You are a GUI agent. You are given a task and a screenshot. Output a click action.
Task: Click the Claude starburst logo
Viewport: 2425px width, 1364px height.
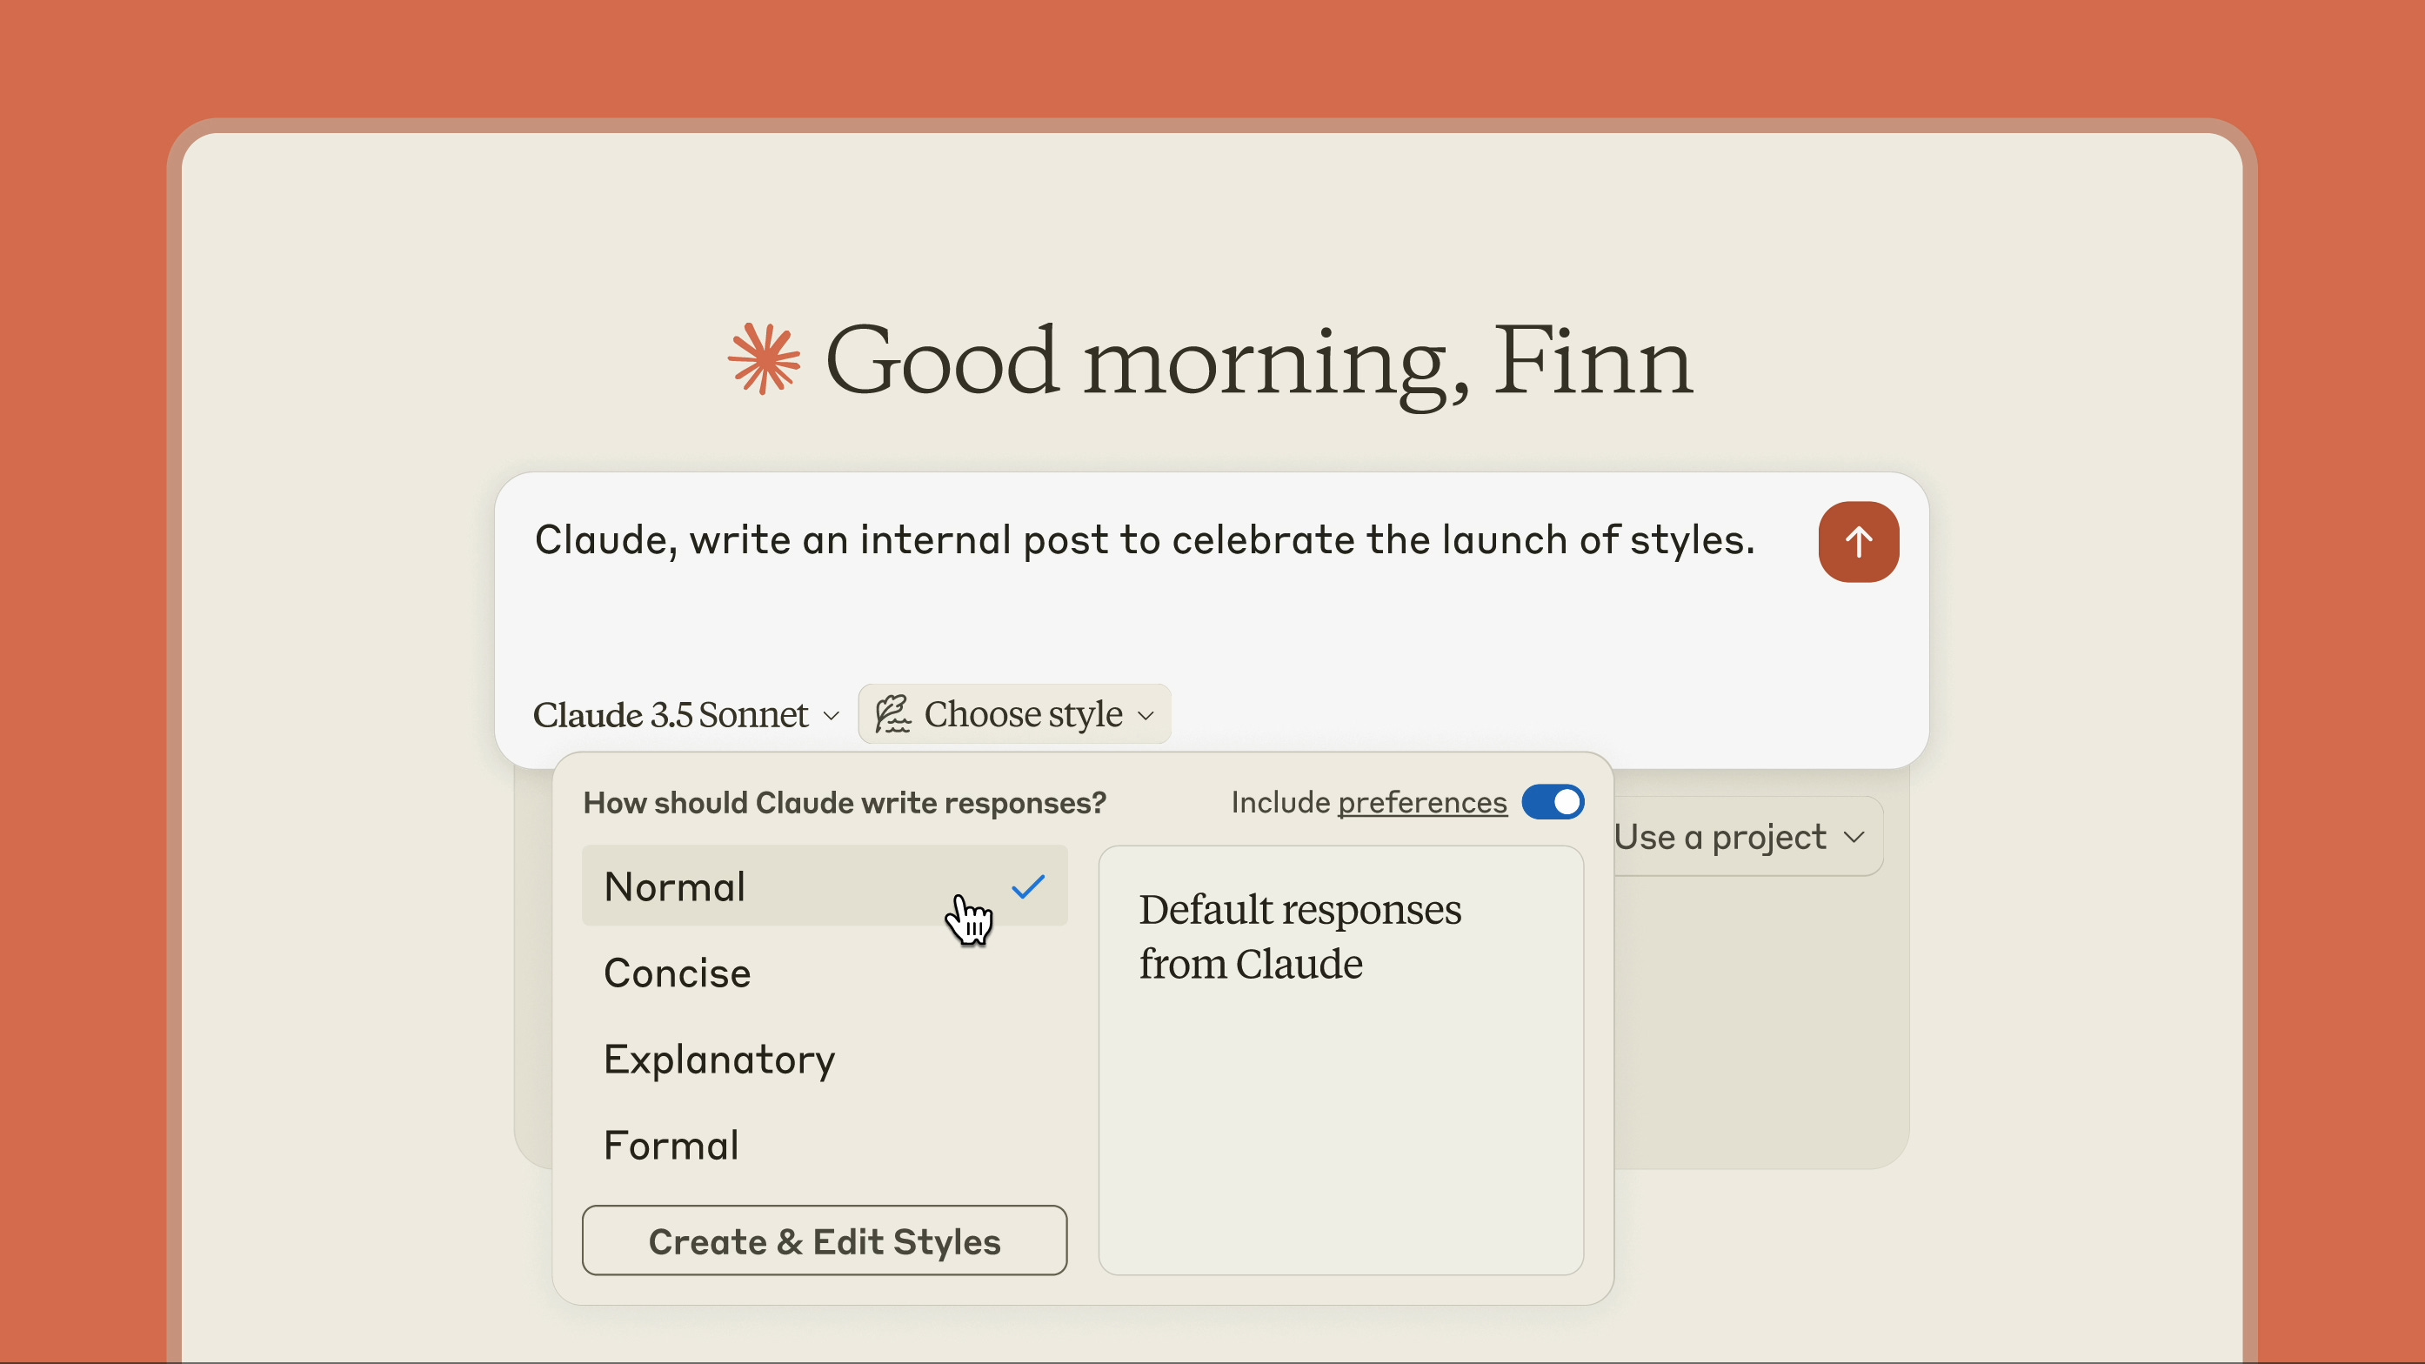(765, 358)
